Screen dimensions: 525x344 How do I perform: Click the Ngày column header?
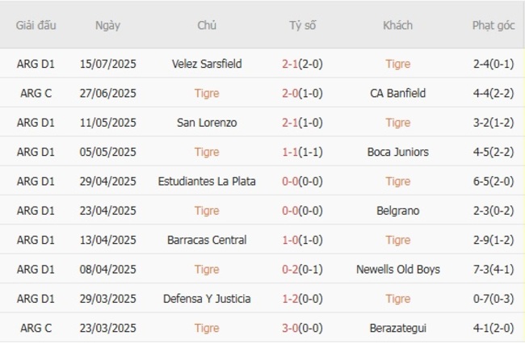(x=107, y=25)
